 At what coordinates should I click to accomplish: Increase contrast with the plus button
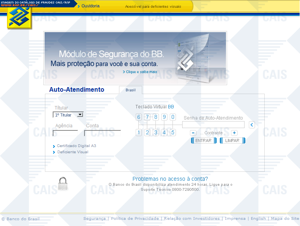tap(234, 133)
